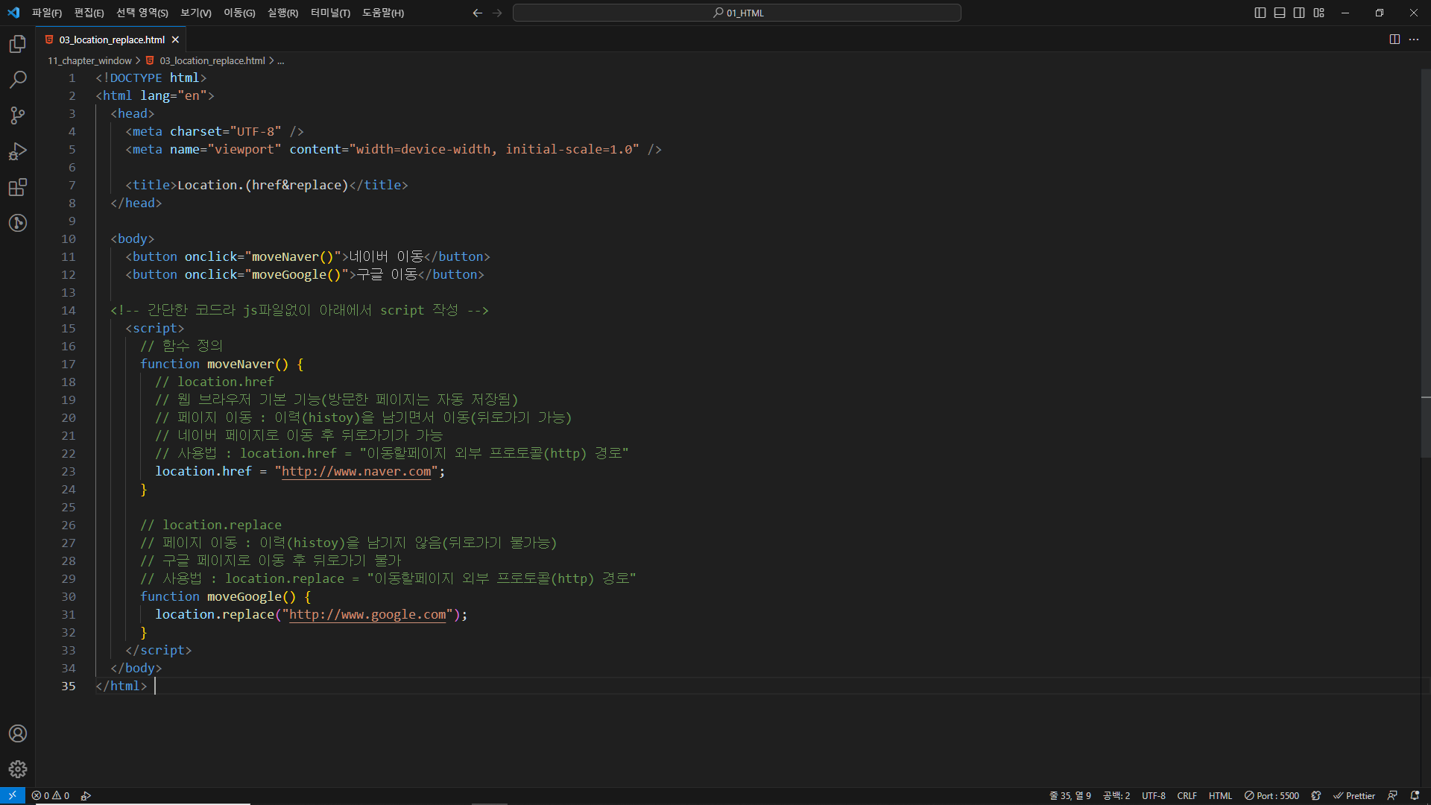Toggle secondary side bar layout button
Screen dimensions: 1431x805
(x=1299, y=13)
